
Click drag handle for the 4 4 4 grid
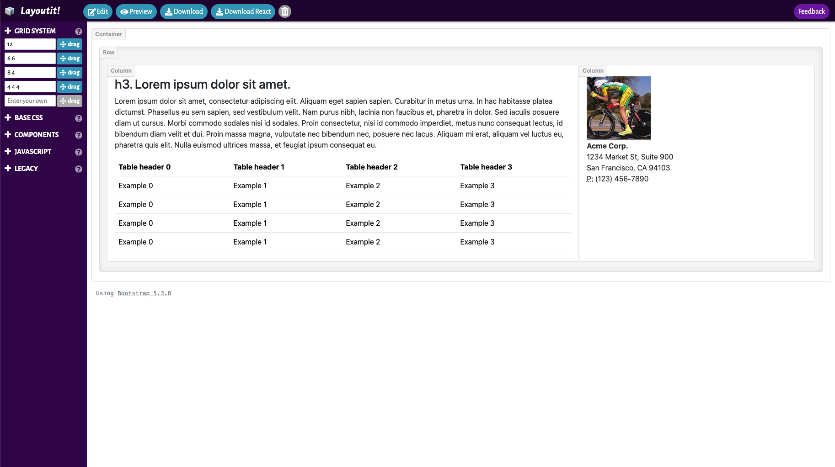[70, 87]
